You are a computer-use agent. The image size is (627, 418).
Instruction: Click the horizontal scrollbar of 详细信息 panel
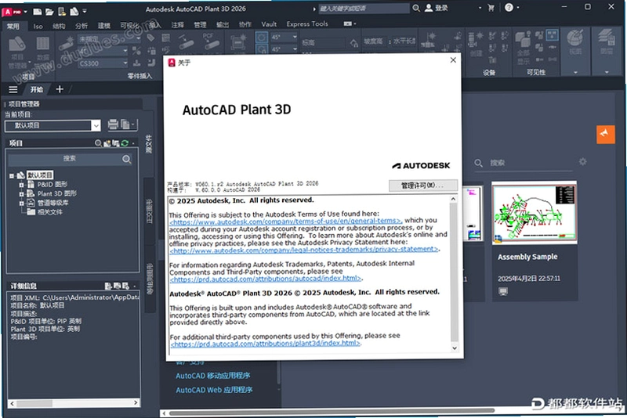click(74, 403)
